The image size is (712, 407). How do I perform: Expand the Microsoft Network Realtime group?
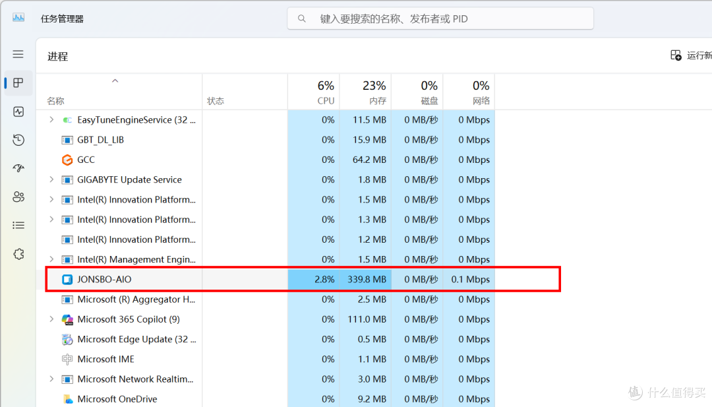tap(51, 379)
